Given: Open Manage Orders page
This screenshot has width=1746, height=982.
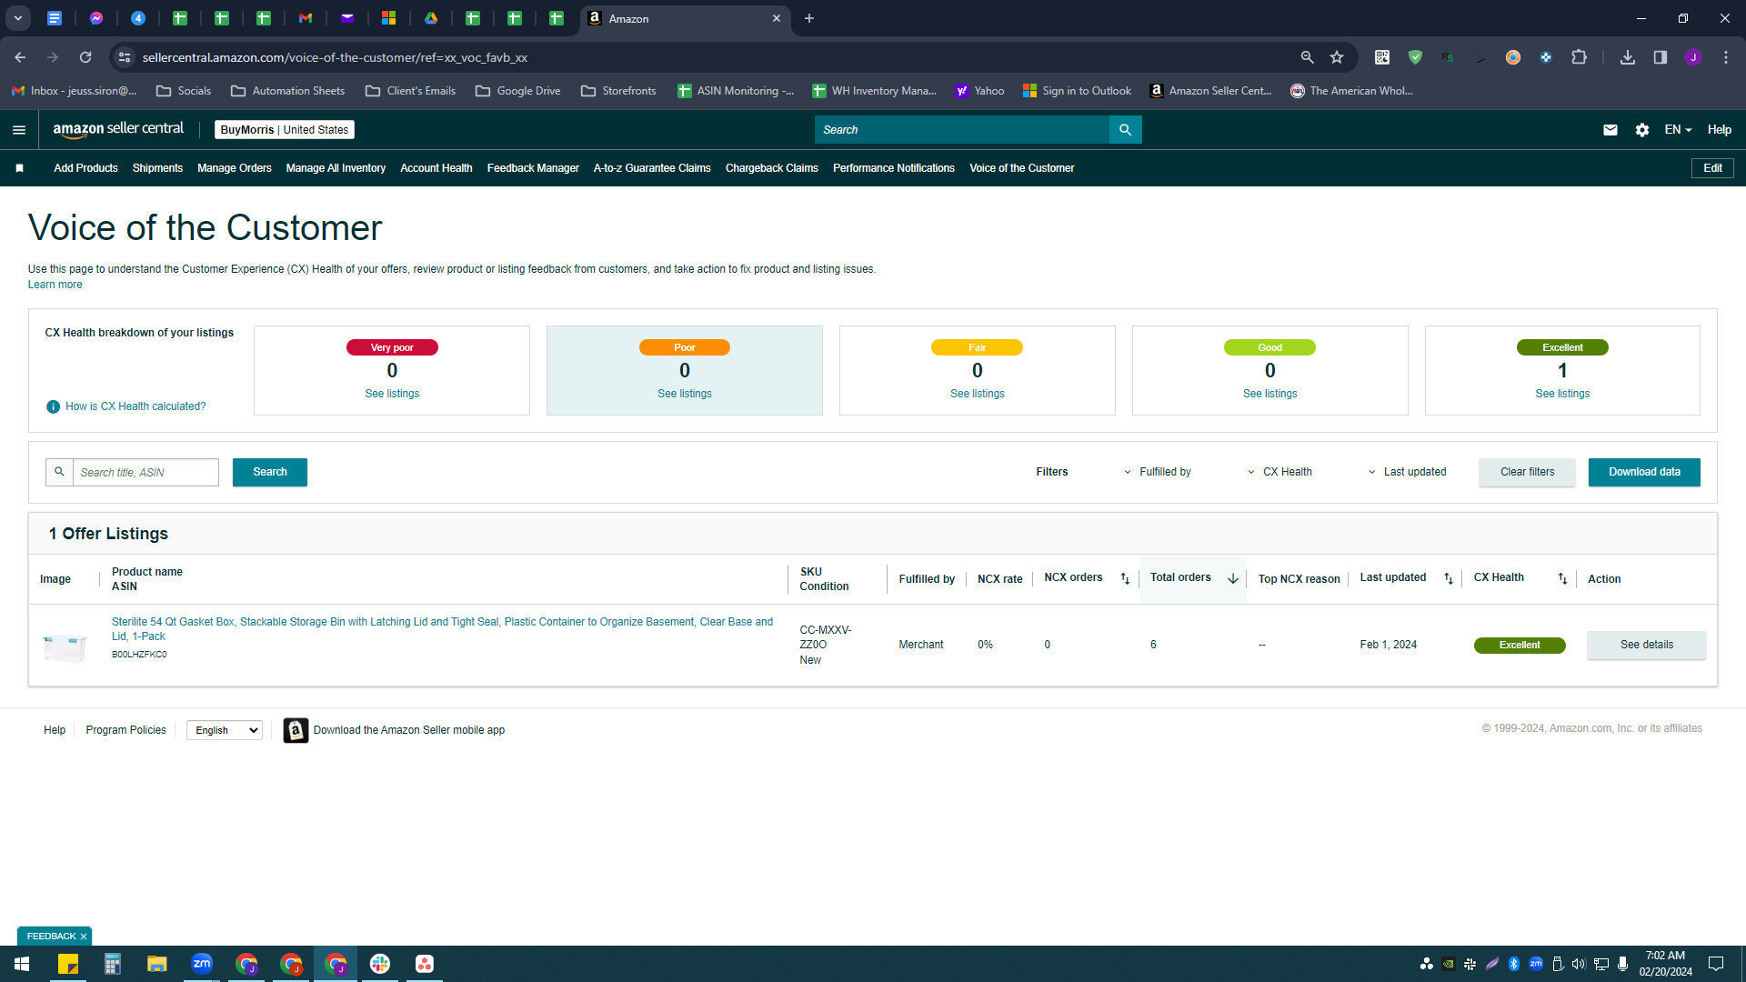Looking at the screenshot, I should (235, 168).
